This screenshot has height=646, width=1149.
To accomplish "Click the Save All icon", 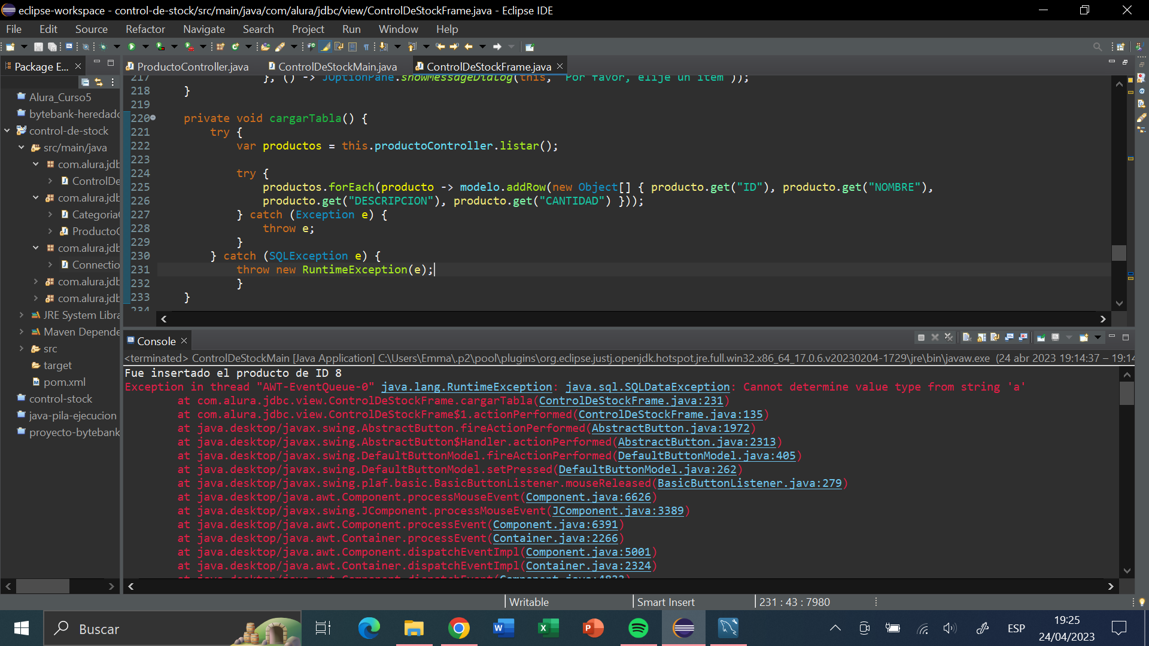I will pyautogui.click(x=52, y=47).
